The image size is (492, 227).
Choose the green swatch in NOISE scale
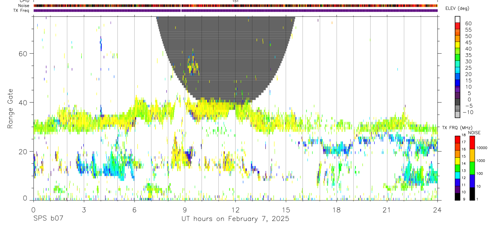point(472,168)
